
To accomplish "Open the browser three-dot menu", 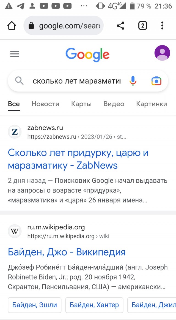I will [x=163, y=26].
